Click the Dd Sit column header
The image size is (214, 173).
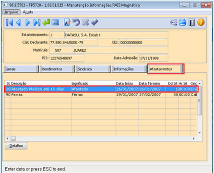(172, 83)
